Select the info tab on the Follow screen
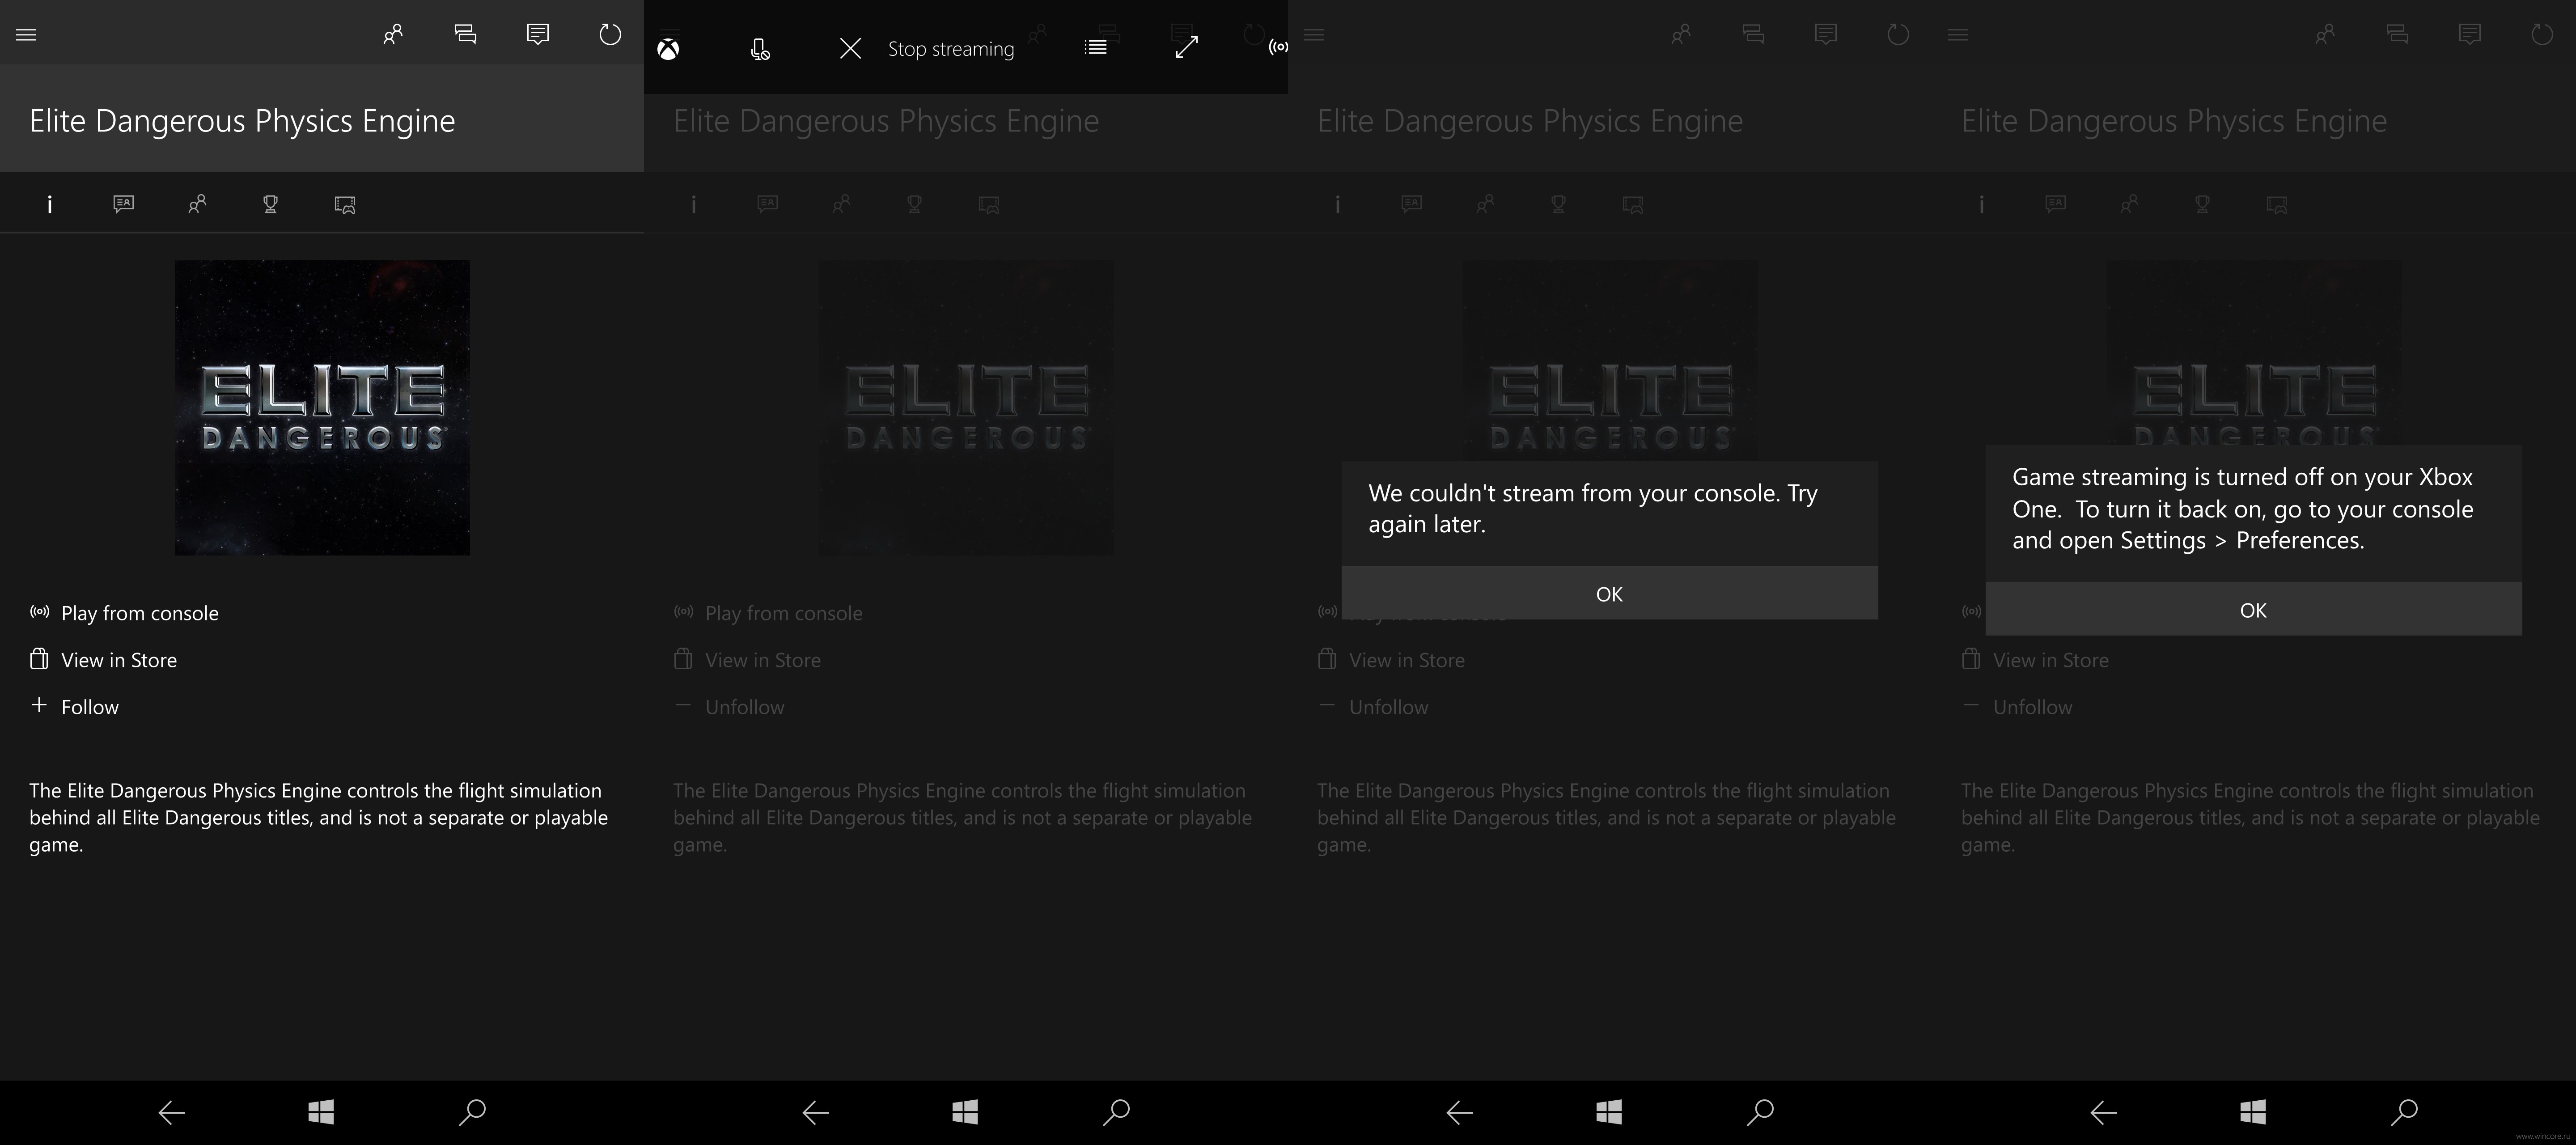The width and height of the screenshot is (2576, 1145). tap(50, 204)
